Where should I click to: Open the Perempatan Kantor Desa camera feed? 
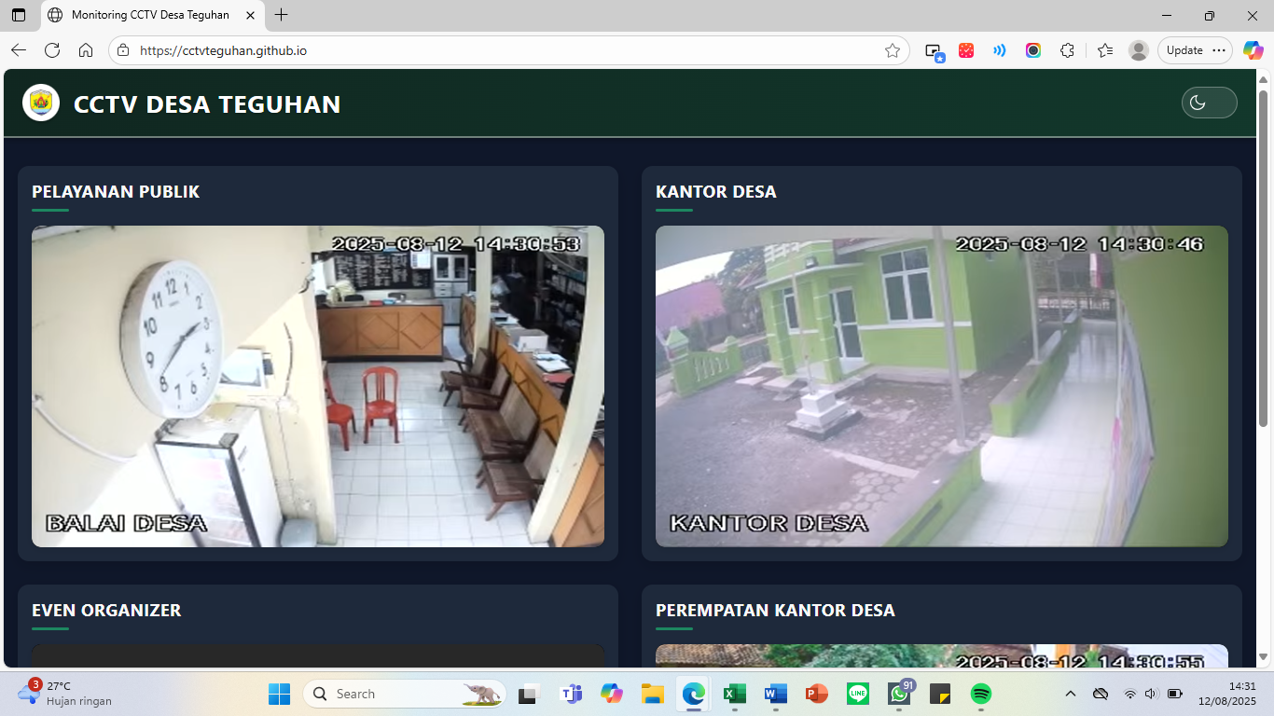pyautogui.click(x=942, y=656)
